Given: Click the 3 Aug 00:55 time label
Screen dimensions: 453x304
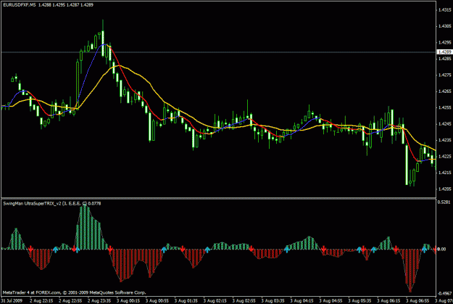Looking at the screenshot, I should [x=157, y=301].
